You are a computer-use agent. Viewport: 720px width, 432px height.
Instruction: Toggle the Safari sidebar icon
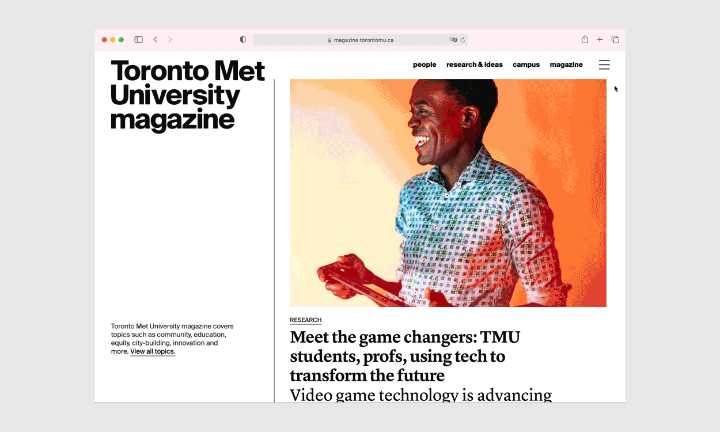(x=138, y=40)
